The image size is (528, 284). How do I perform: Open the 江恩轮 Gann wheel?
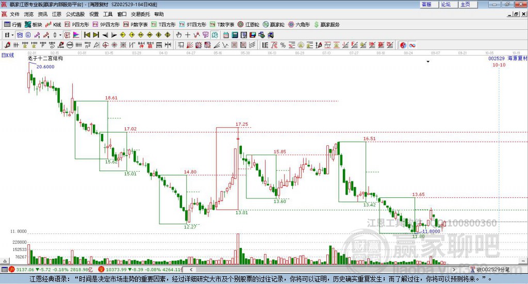249,25
